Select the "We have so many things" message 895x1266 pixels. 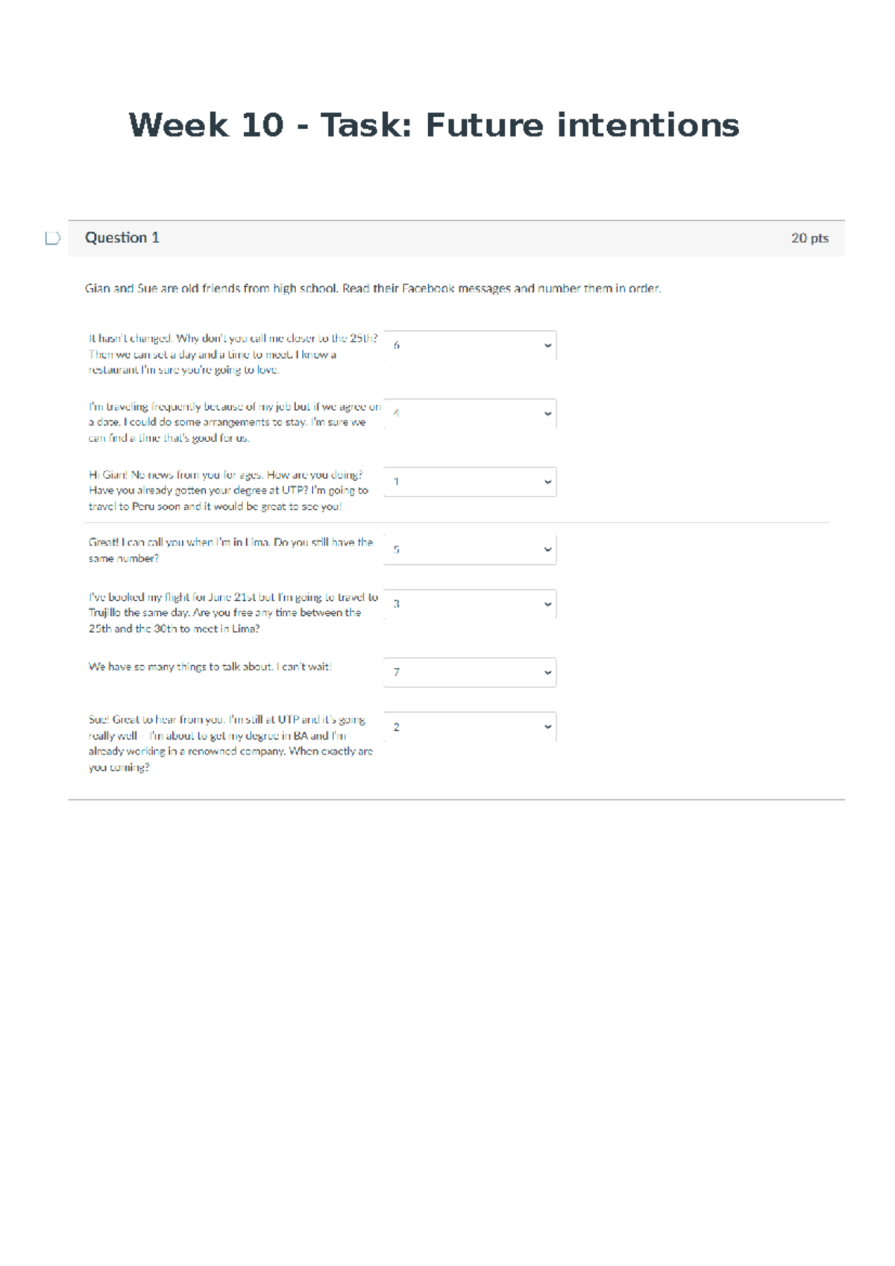point(210,667)
